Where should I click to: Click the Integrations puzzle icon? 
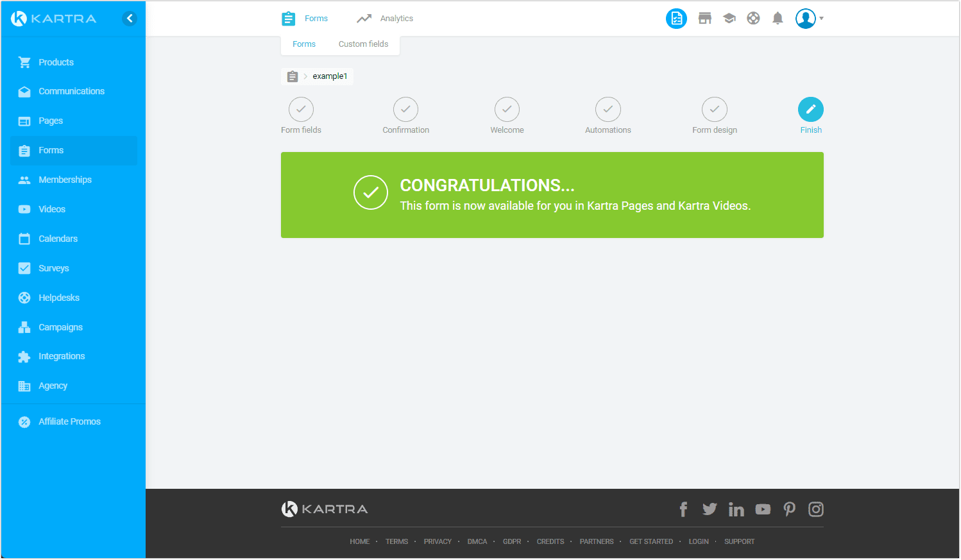pos(24,357)
